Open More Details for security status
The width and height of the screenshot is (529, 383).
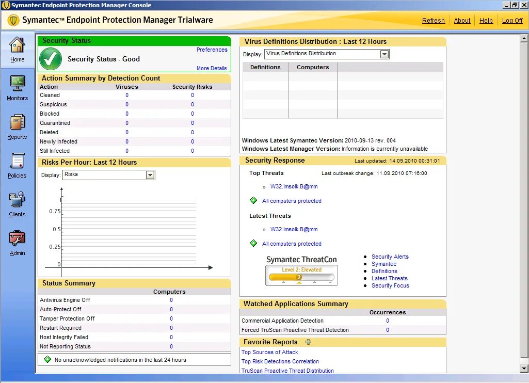click(212, 68)
